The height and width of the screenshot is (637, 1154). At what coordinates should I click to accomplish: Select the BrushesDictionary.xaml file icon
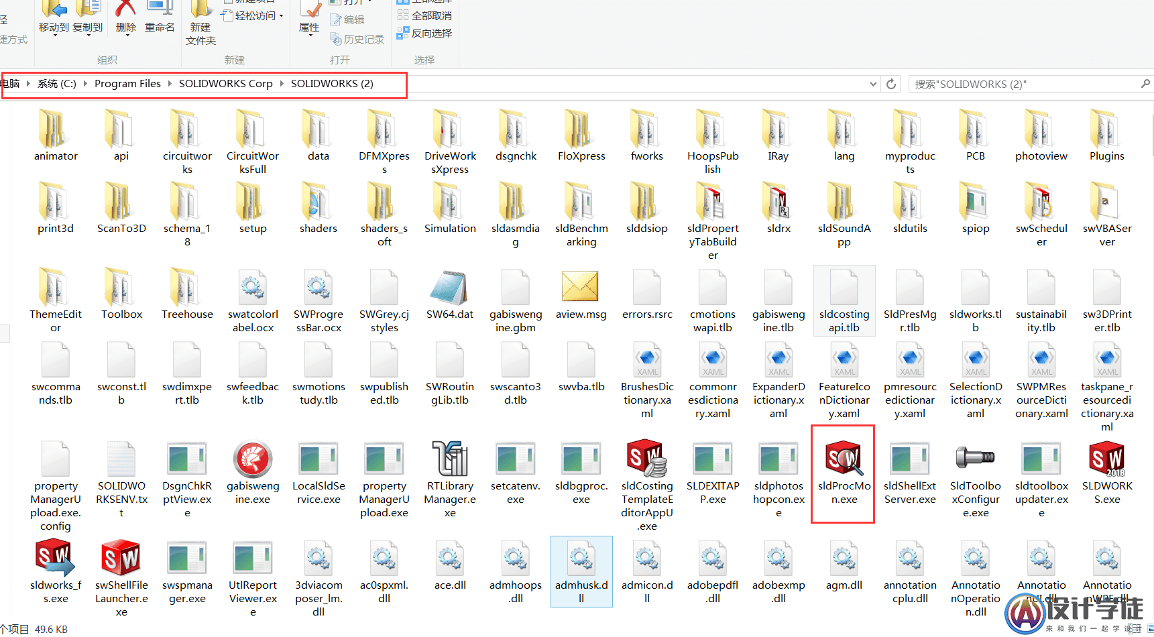pyautogui.click(x=646, y=359)
